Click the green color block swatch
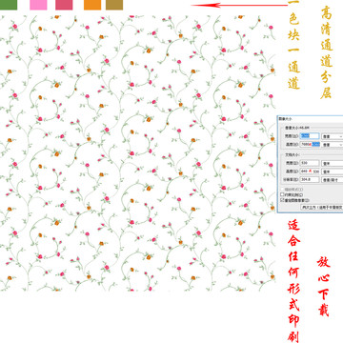Viewport: 343px width, 343px height. pyautogui.click(x=9, y=5)
